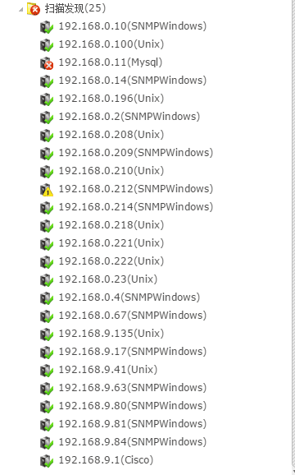Select the 扫描发现(25) group label

[x=75, y=8]
